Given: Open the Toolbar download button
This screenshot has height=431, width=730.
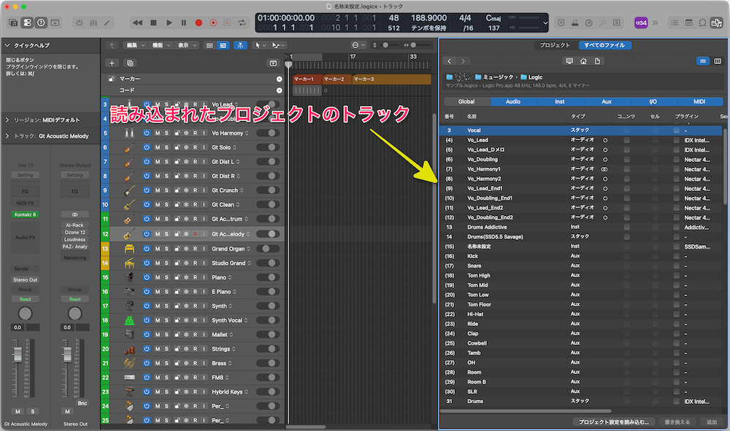Looking at the screenshot, I should tap(55, 23).
